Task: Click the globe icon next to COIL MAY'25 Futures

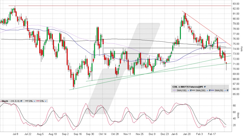Action: point(205,87)
